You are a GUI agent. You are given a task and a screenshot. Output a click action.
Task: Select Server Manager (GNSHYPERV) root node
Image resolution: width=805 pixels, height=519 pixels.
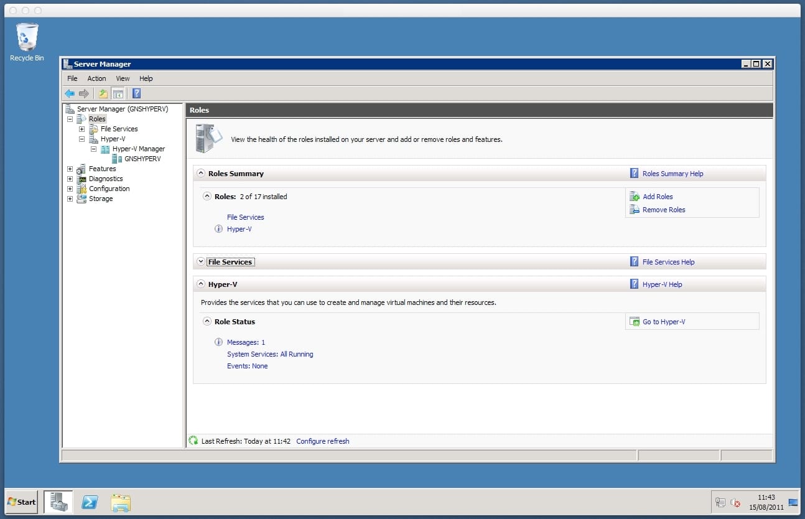tap(123, 109)
